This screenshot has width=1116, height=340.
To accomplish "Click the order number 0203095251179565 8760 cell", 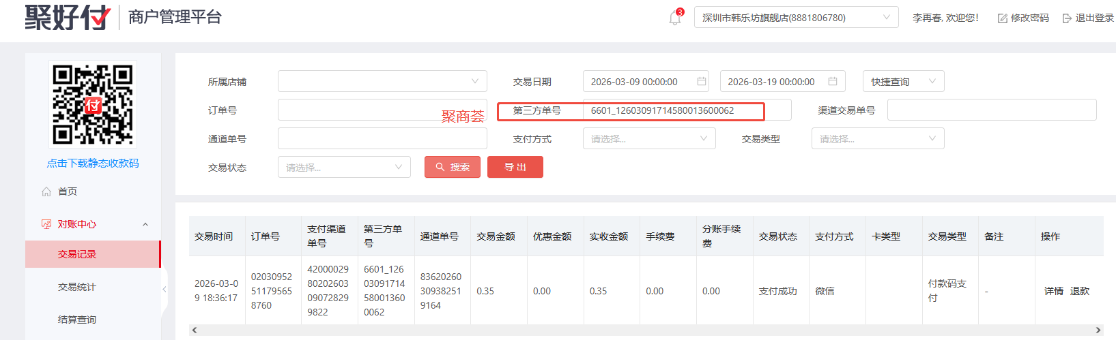I will [272, 291].
